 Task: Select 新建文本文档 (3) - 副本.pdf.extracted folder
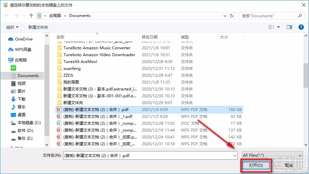point(100,89)
